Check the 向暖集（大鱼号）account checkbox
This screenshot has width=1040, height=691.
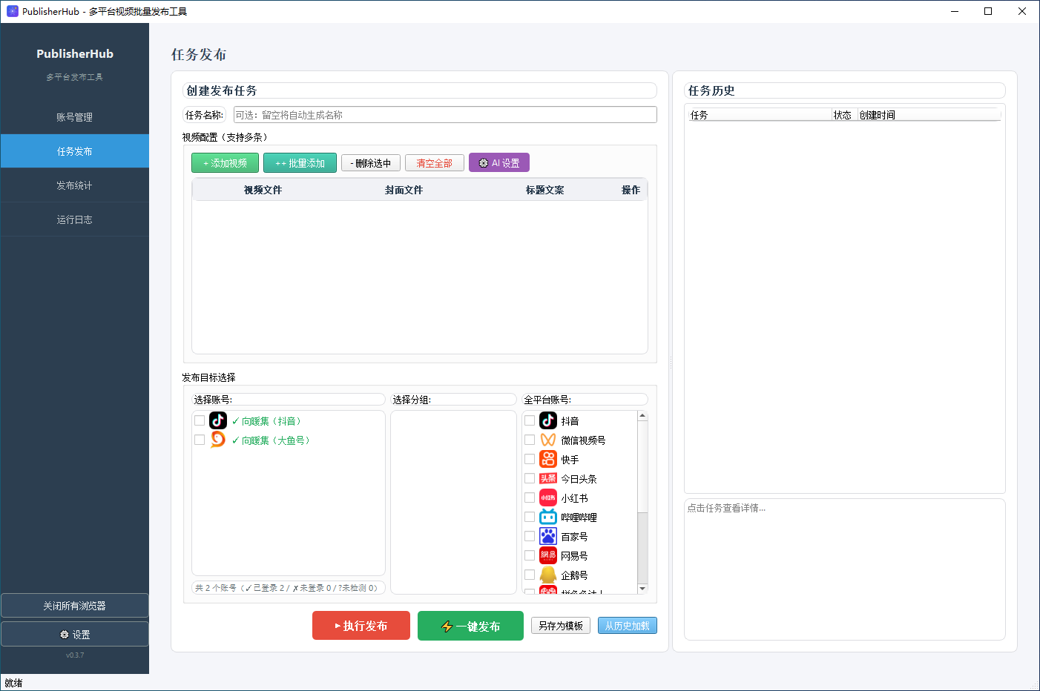(200, 440)
